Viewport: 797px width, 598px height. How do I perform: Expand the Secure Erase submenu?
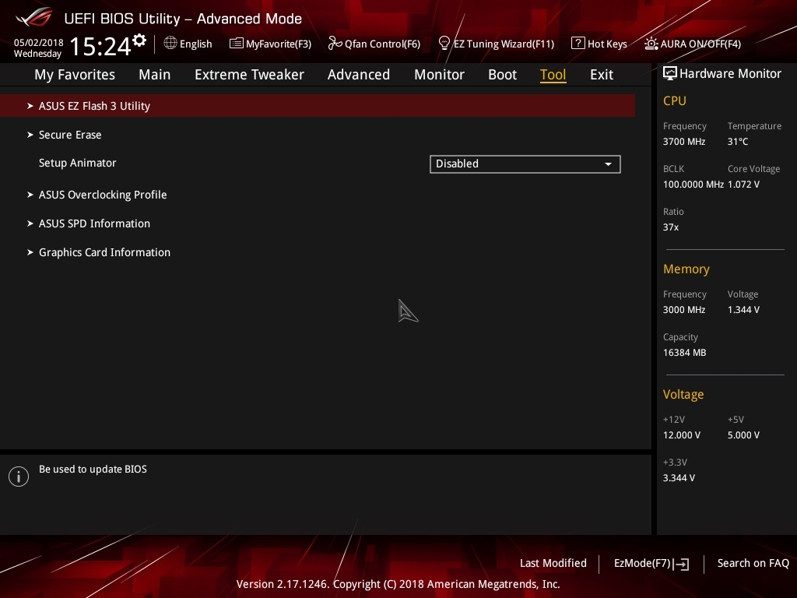[x=70, y=135]
